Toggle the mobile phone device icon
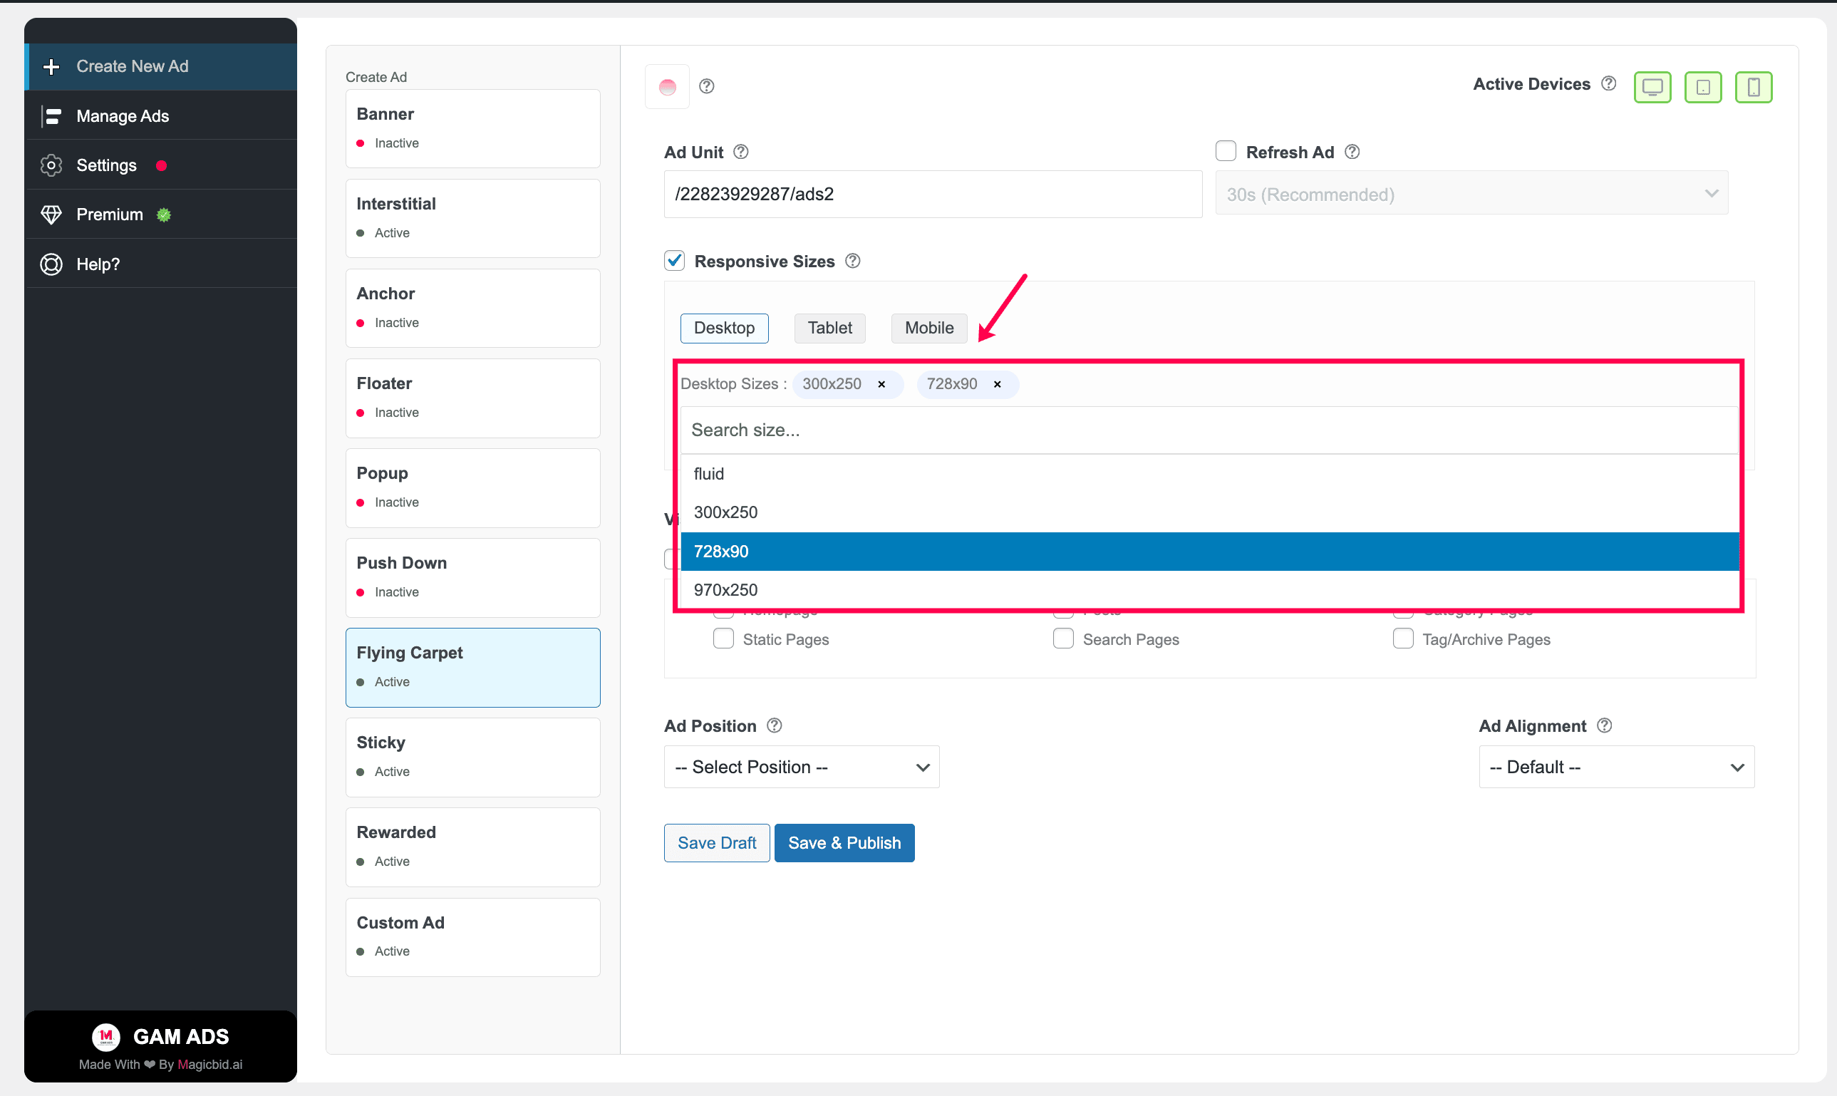 click(1754, 87)
